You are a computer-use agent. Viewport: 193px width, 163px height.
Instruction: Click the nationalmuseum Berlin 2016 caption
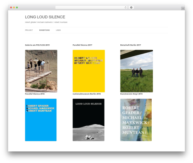[x=87, y=94]
